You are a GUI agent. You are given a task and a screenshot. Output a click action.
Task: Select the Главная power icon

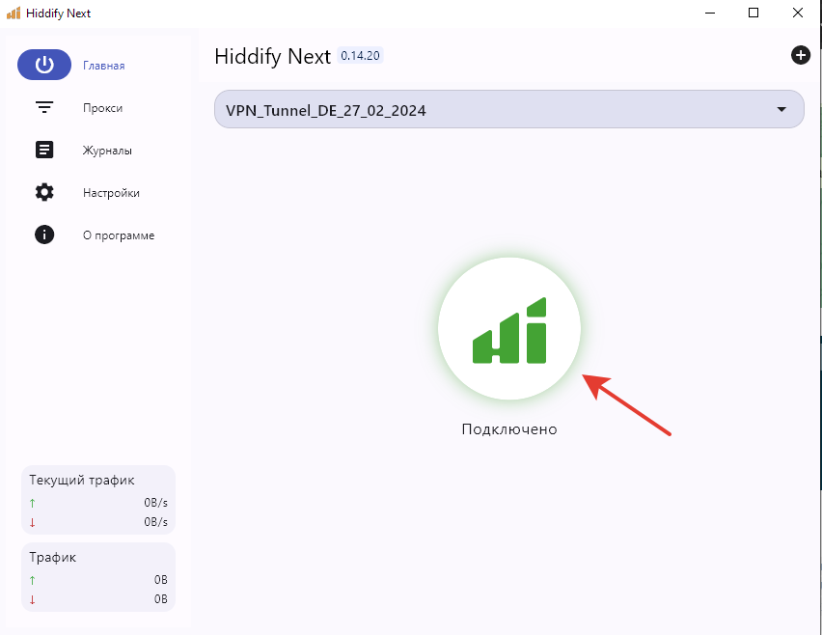pyautogui.click(x=44, y=65)
